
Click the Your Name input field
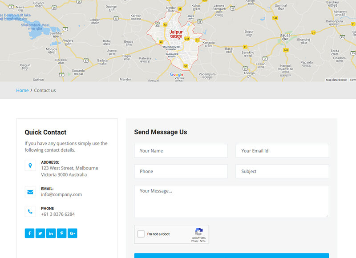click(x=181, y=151)
